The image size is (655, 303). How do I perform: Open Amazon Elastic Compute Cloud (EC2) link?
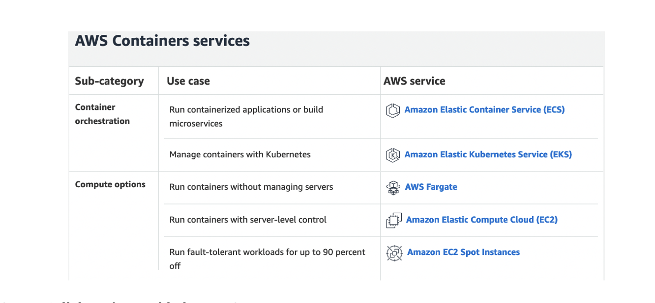point(481,220)
